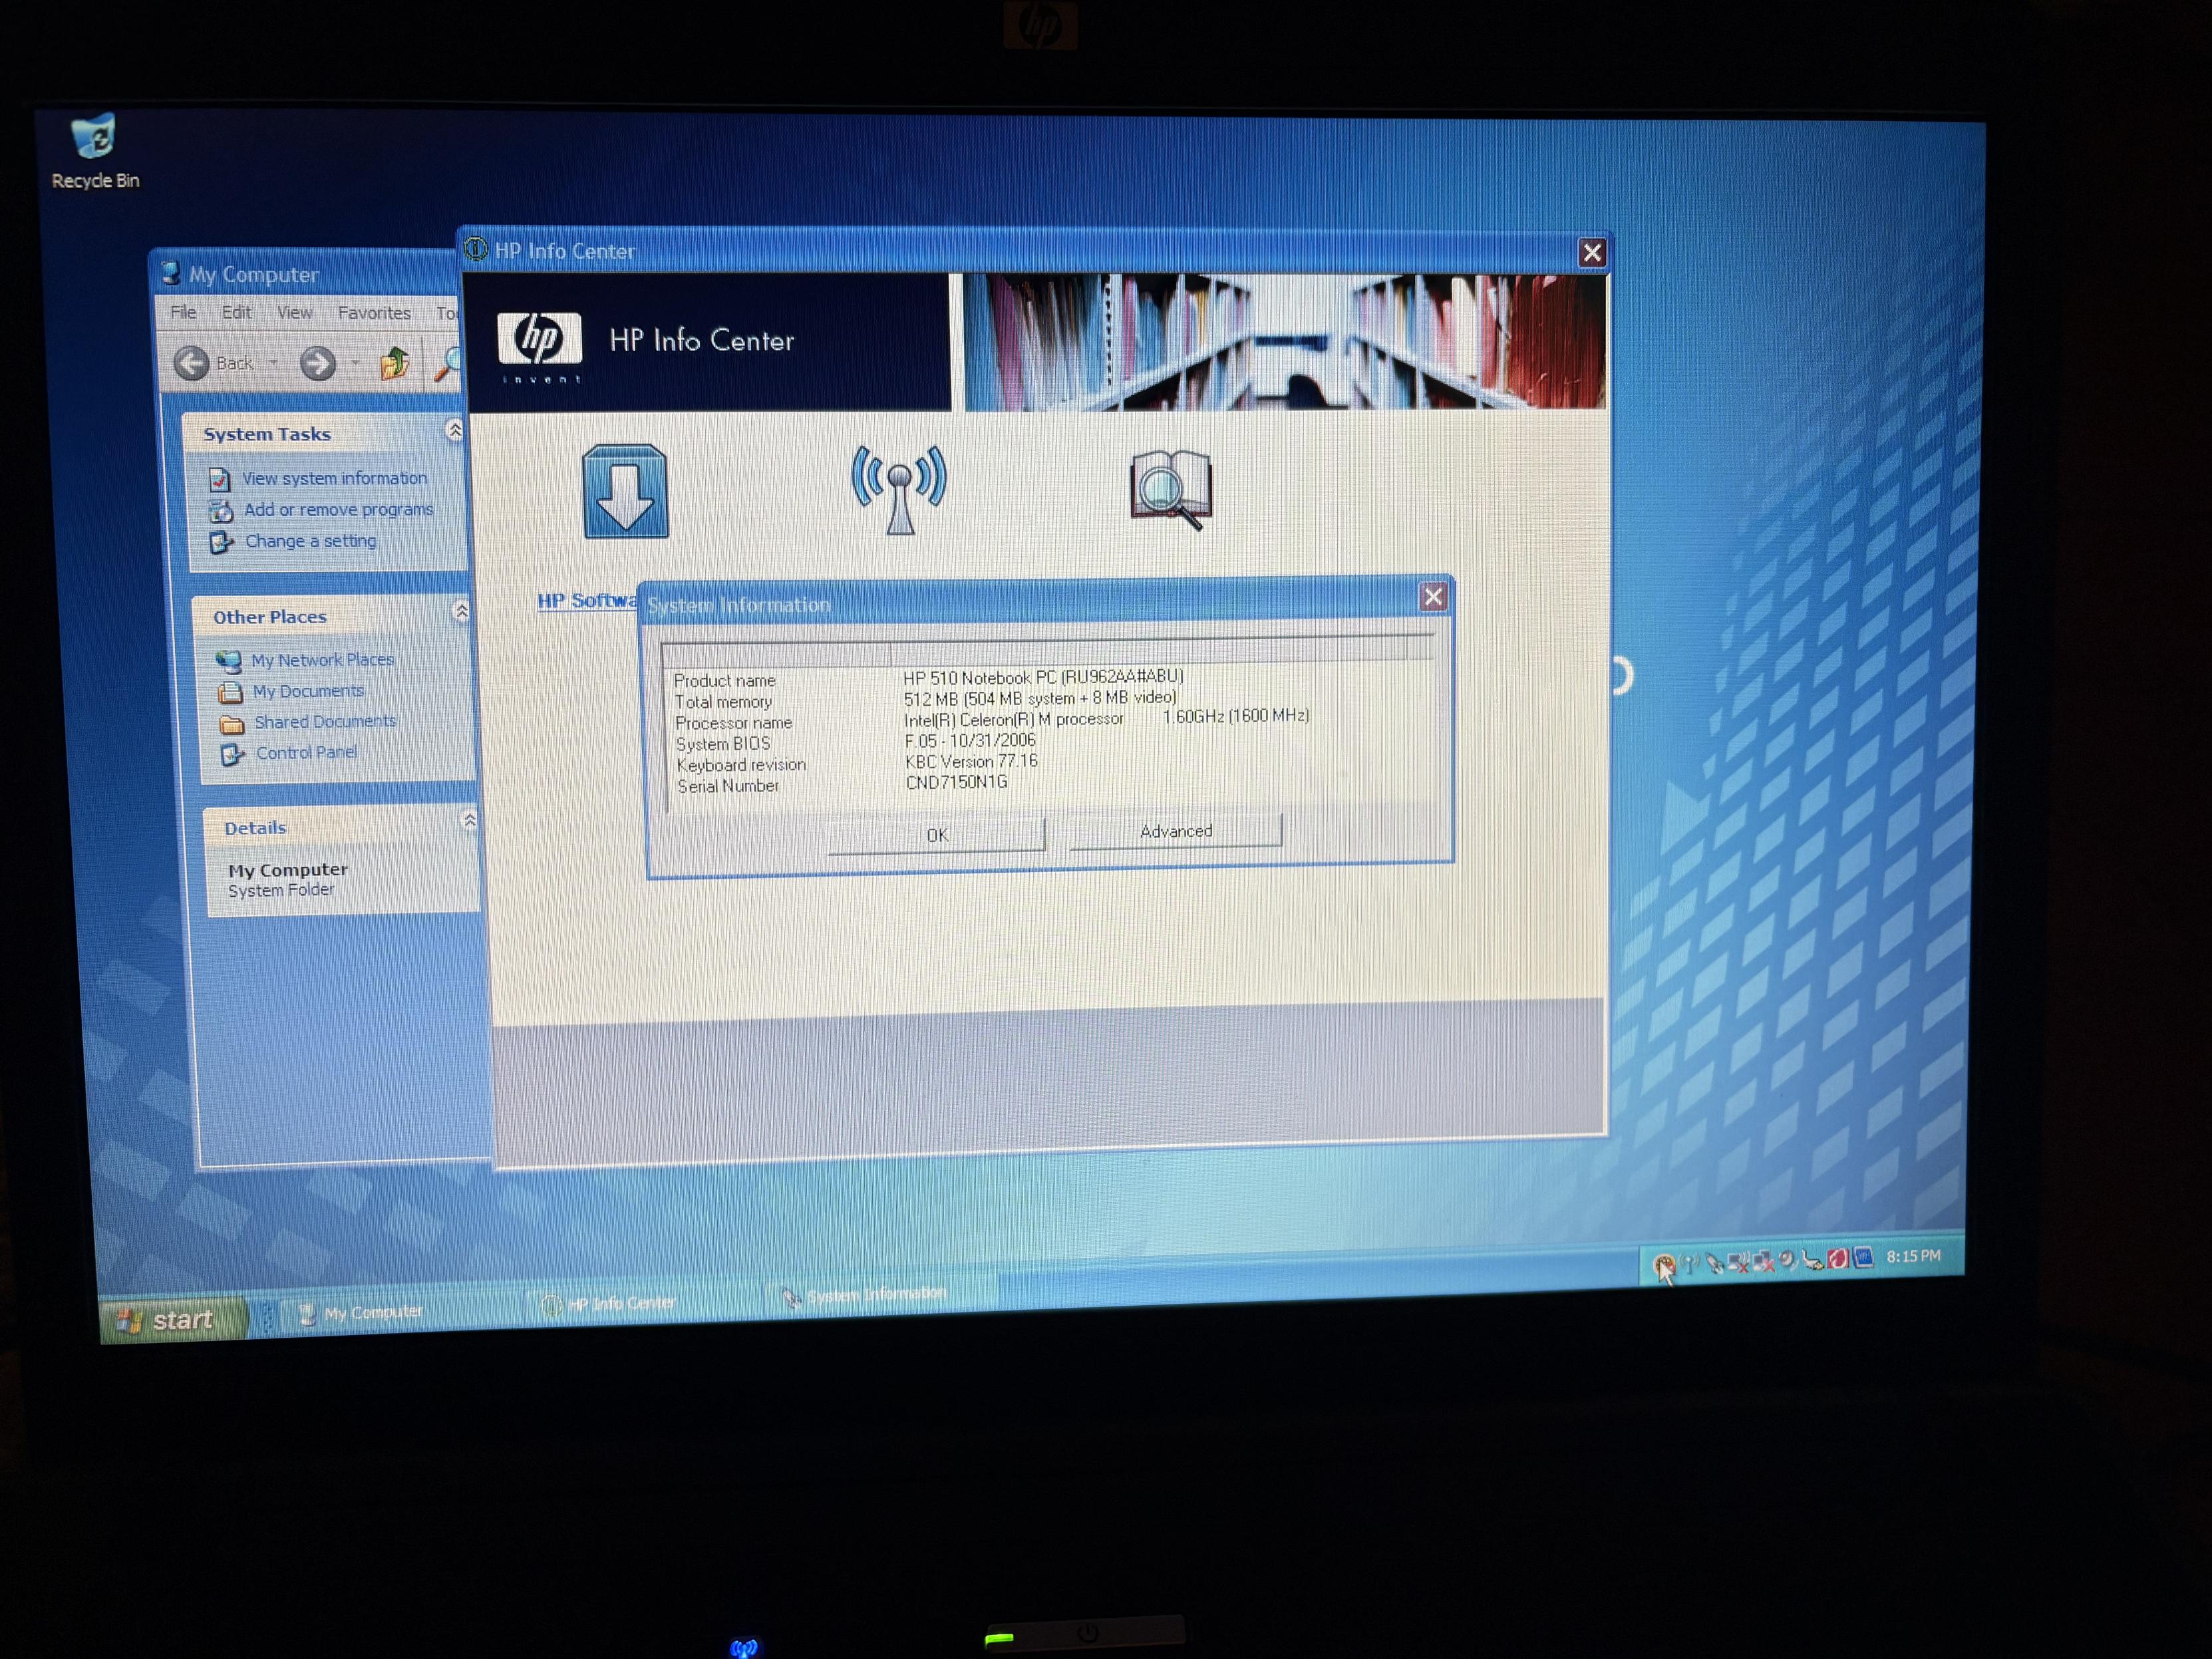
Task: Open Add or remove programs link
Action: [x=338, y=509]
